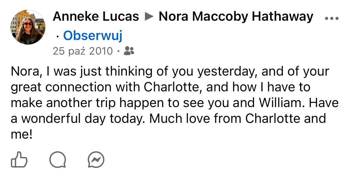351x178 pixels.
Task: Follow the author using Obserwuj
Action: pyautogui.click(x=93, y=36)
